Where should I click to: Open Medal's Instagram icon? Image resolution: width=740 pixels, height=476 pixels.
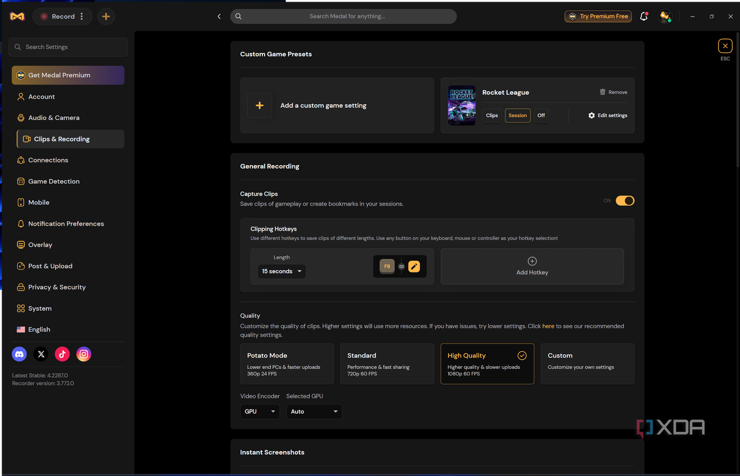pos(83,354)
